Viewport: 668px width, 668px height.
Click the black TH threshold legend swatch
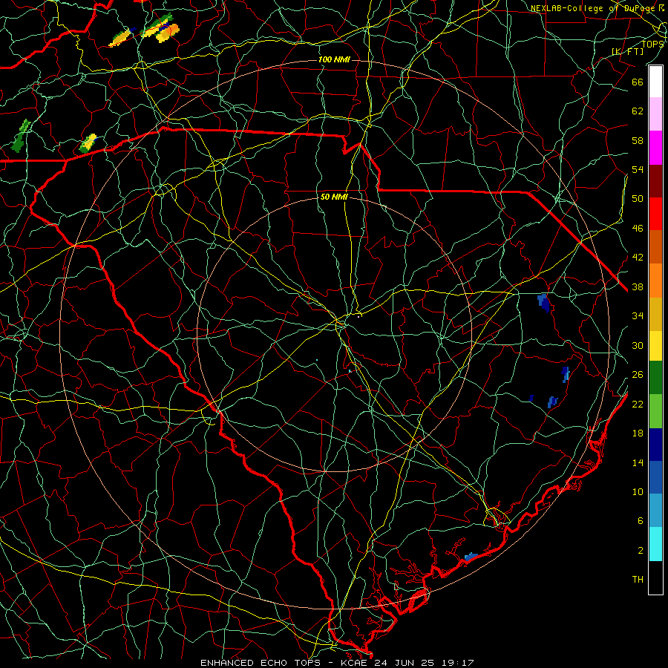655,577
